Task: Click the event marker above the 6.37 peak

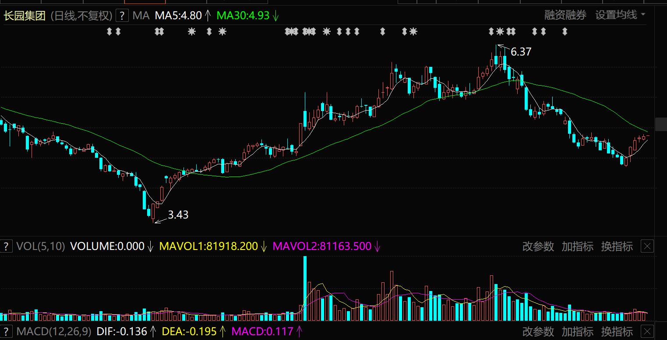Action: 500,31
